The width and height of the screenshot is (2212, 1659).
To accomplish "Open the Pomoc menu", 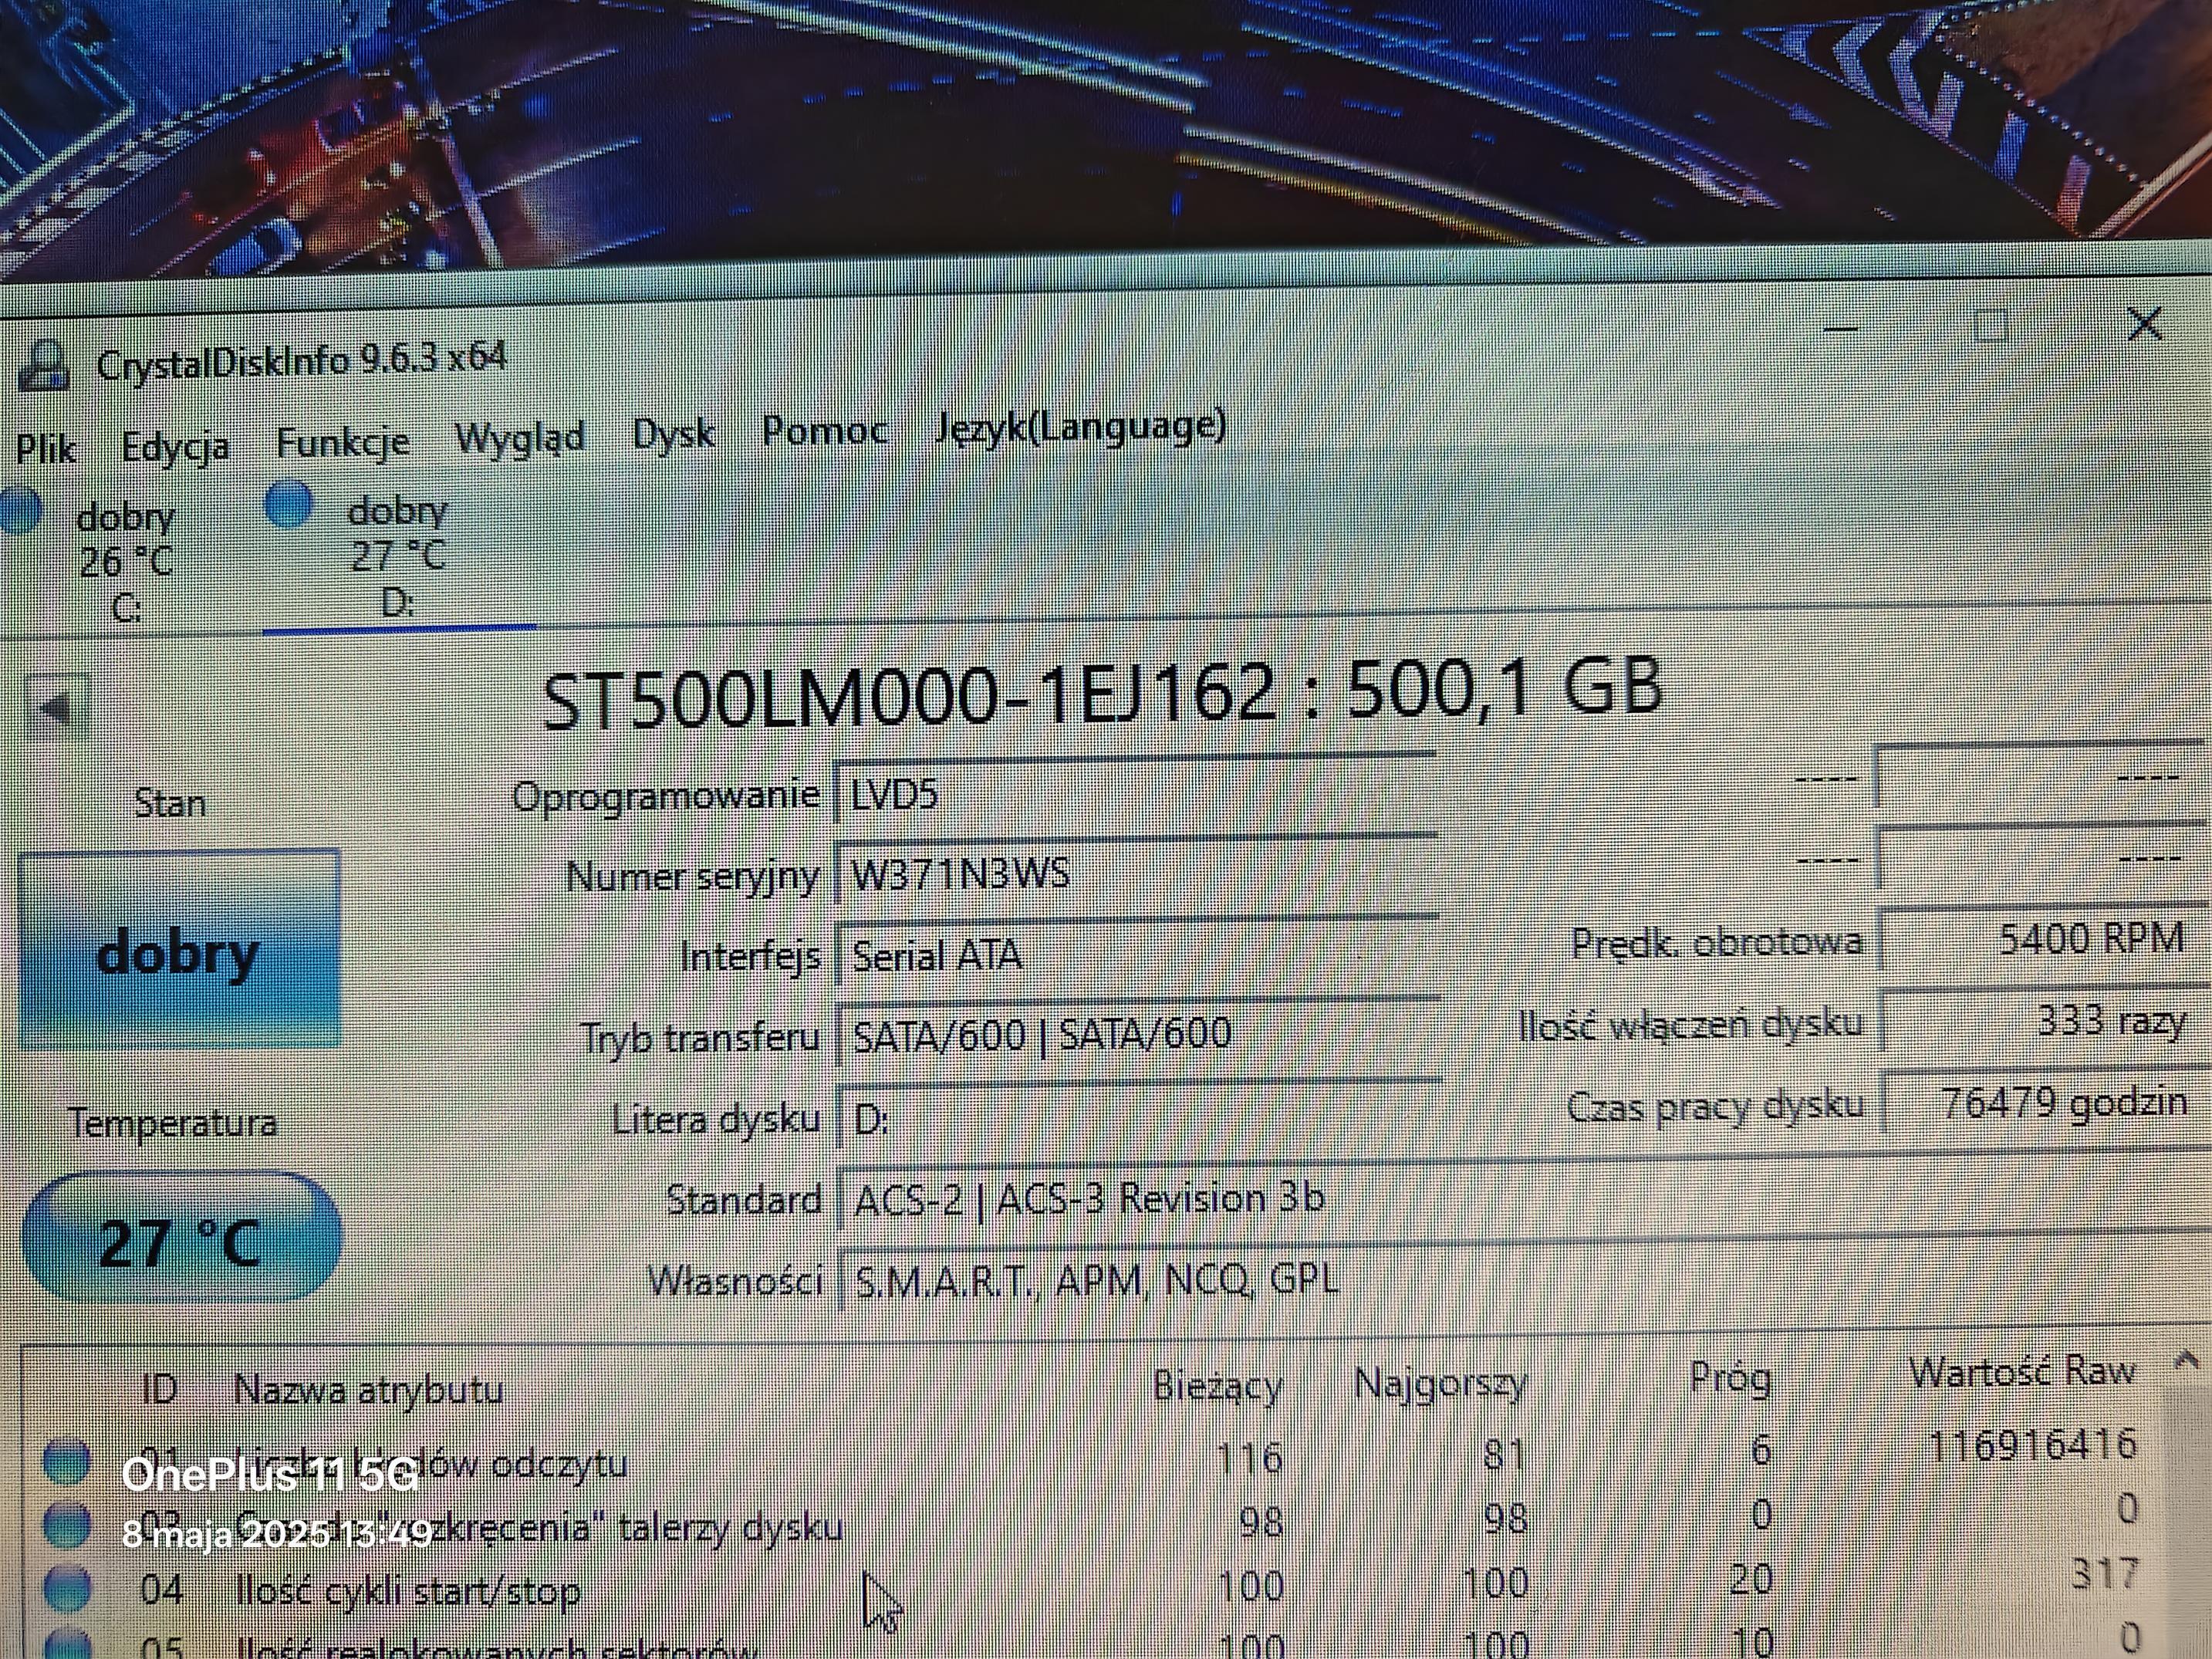I will point(824,430).
